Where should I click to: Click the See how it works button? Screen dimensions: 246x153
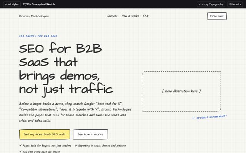90,134
